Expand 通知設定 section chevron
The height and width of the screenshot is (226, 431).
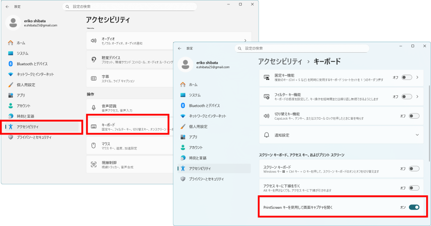coord(417,135)
